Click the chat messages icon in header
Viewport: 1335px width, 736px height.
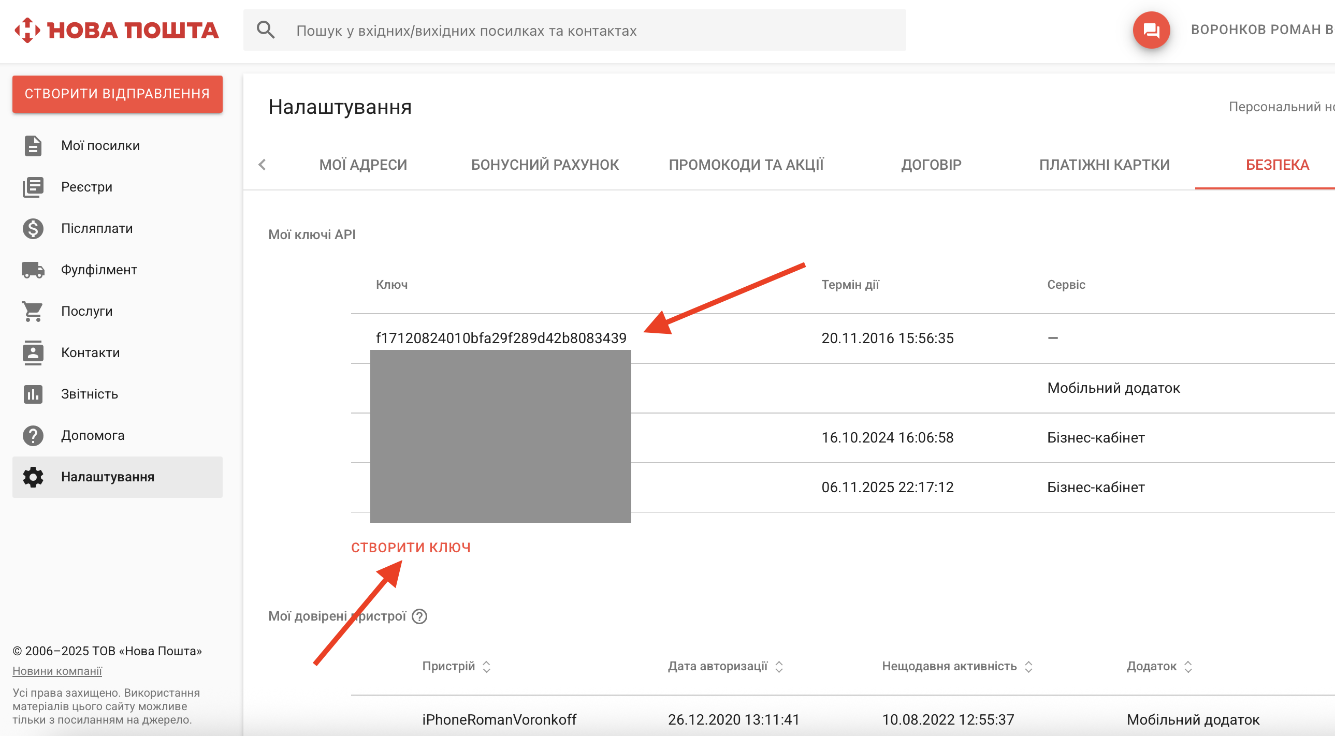tap(1151, 31)
